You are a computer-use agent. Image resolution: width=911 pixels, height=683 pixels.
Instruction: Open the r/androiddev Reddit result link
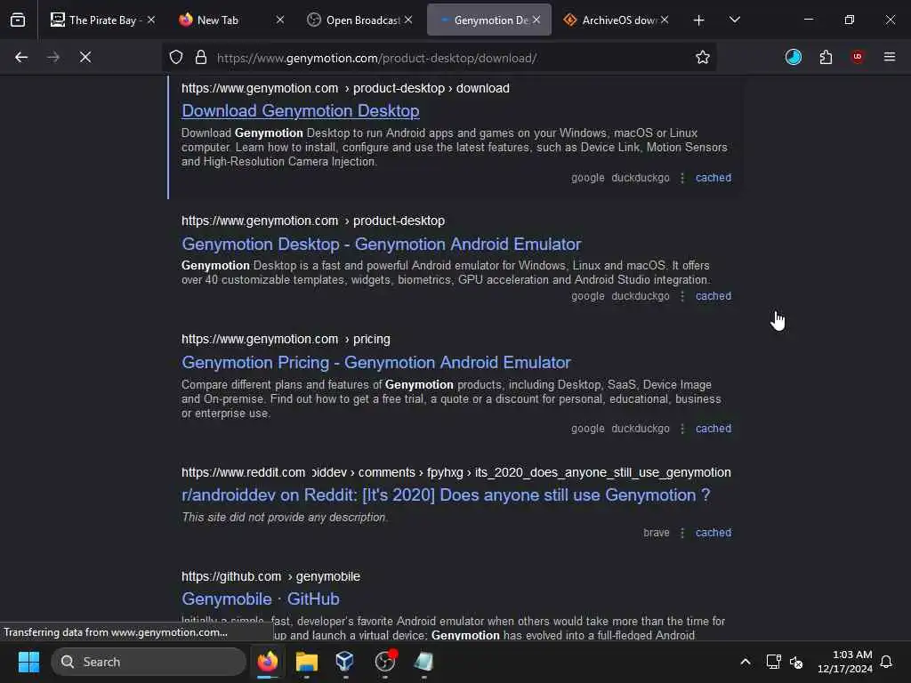[x=446, y=494]
